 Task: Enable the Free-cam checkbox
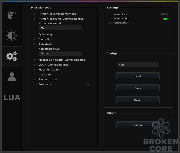(x=34, y=84)
